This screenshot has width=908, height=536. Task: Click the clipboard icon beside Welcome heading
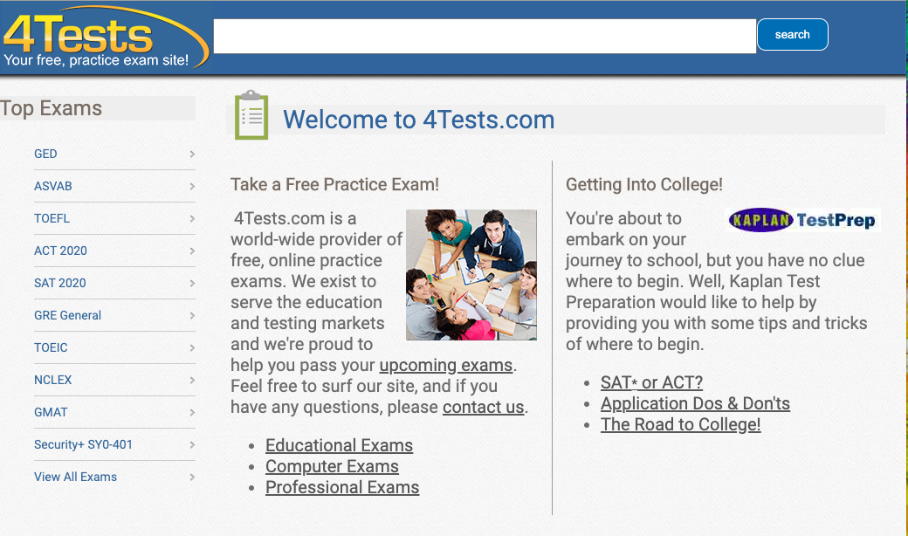(x=251, y=115)
